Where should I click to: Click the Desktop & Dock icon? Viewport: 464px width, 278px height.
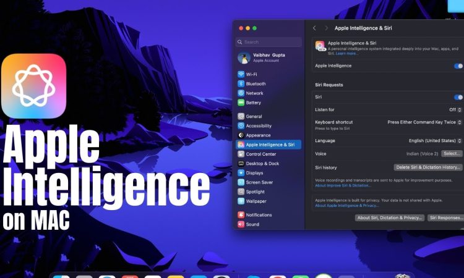241,163
